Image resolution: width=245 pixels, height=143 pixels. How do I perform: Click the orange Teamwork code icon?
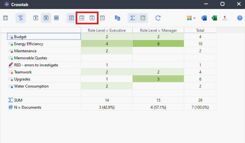click(x=11, y=72)
